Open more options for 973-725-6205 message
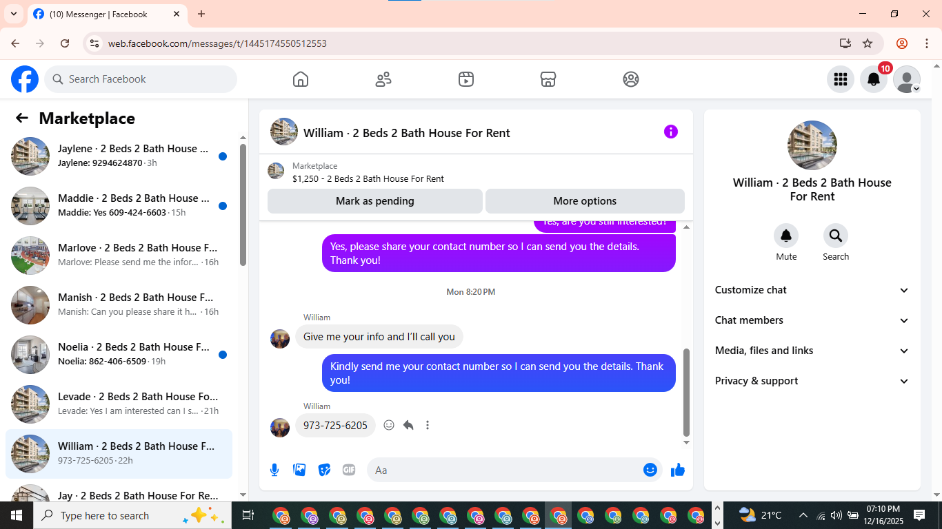The height and width of the screenshot is (529, 942). 428,425
